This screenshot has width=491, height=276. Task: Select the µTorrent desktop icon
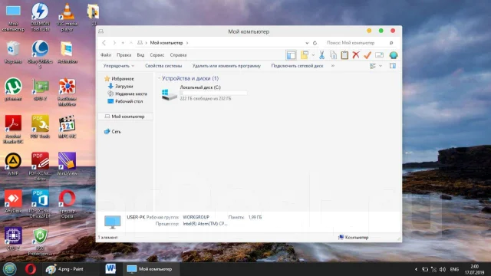13,89
